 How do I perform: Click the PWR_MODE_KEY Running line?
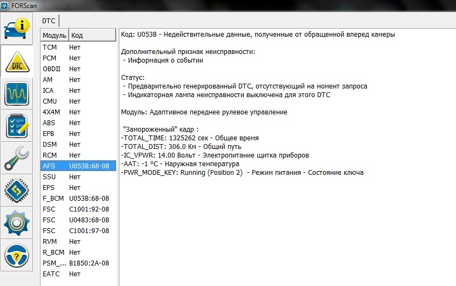click(242, 173)
